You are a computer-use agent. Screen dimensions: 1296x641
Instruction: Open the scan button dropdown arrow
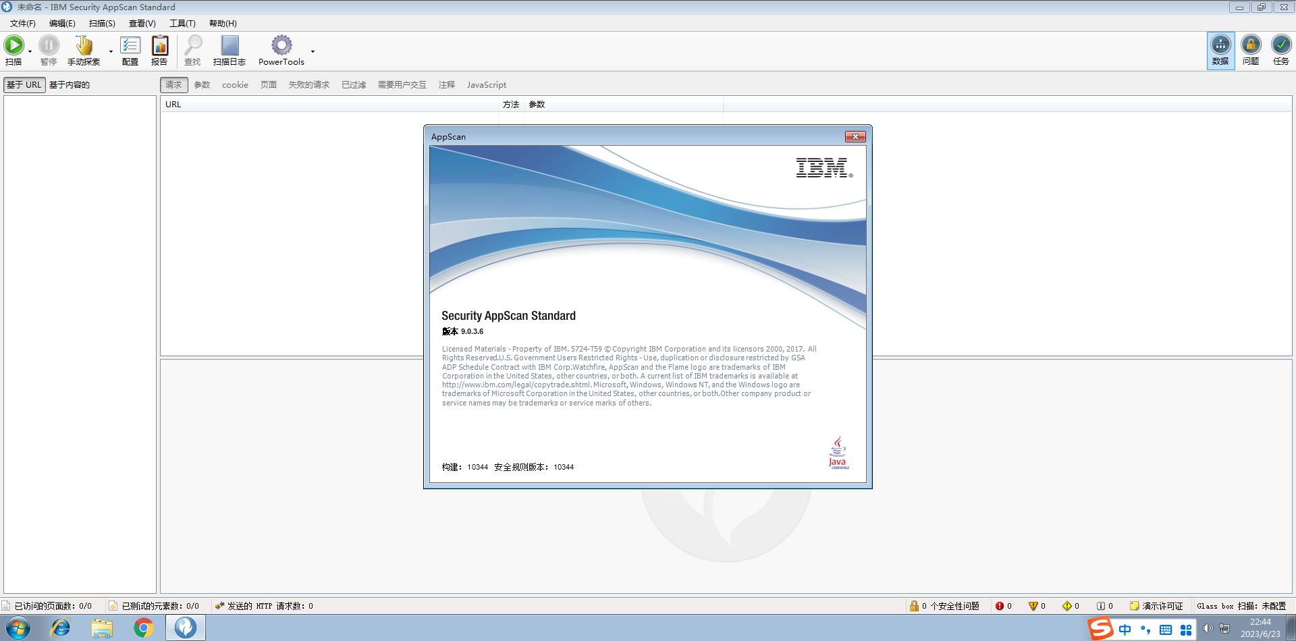(30, 52)
